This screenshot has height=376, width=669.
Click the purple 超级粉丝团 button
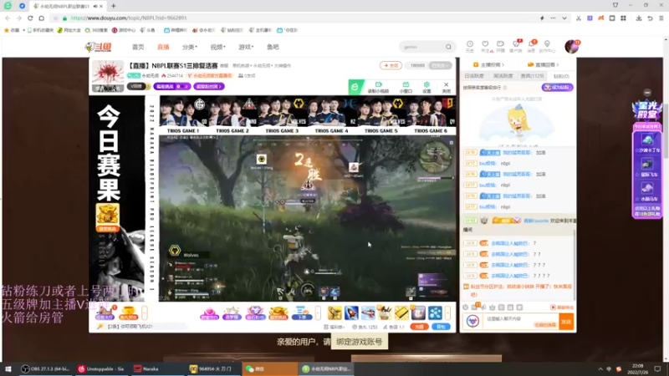(x=208, y=87)
